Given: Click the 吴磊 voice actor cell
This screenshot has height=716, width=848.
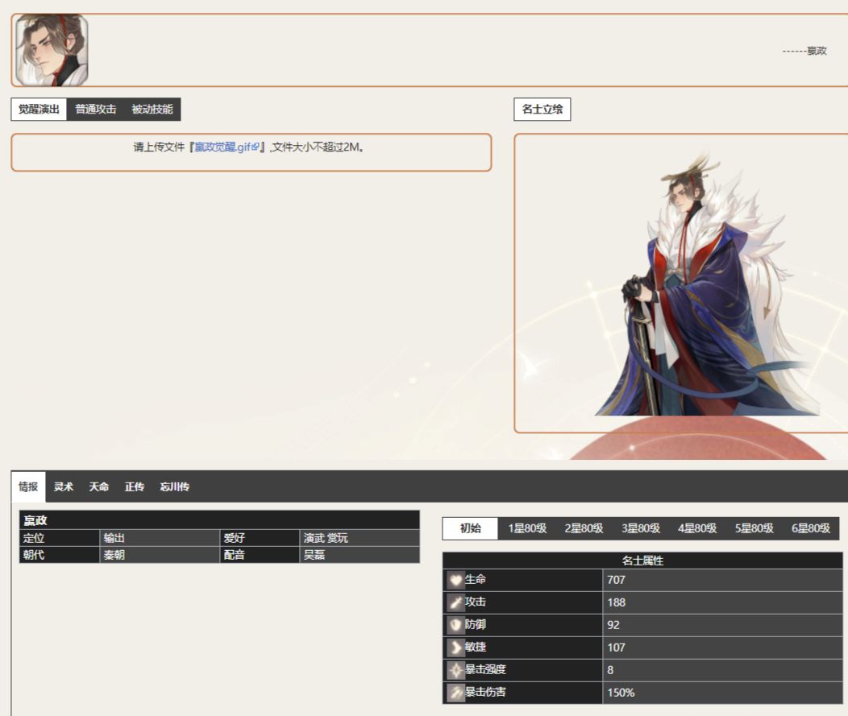Looking at the screenshot, I should [360, 555].
